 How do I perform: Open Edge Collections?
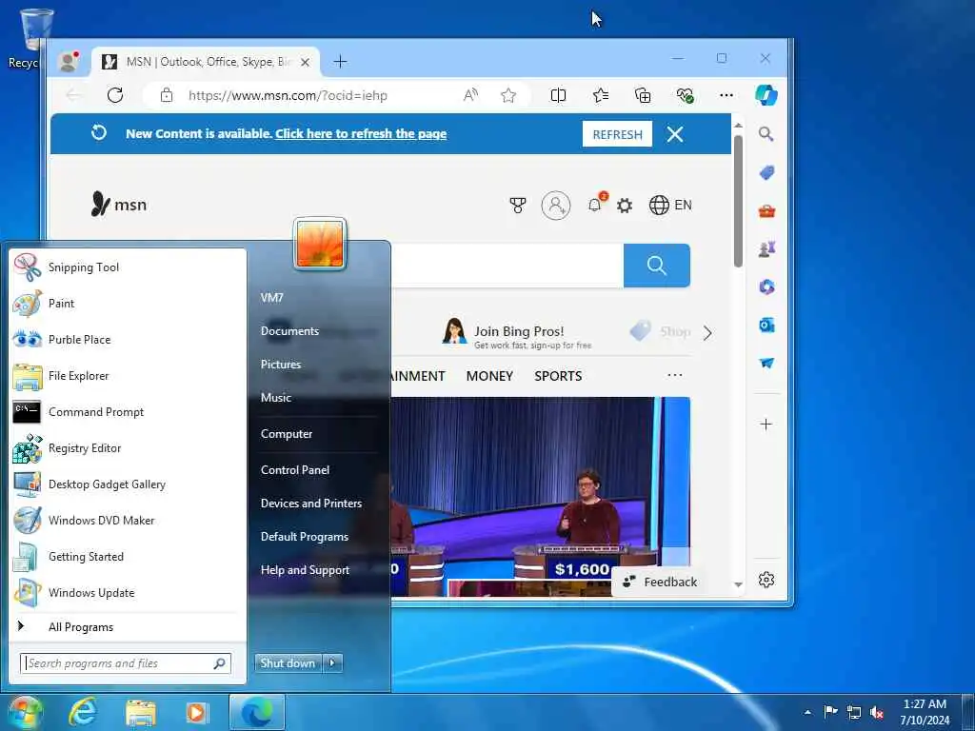coord(643,95)
